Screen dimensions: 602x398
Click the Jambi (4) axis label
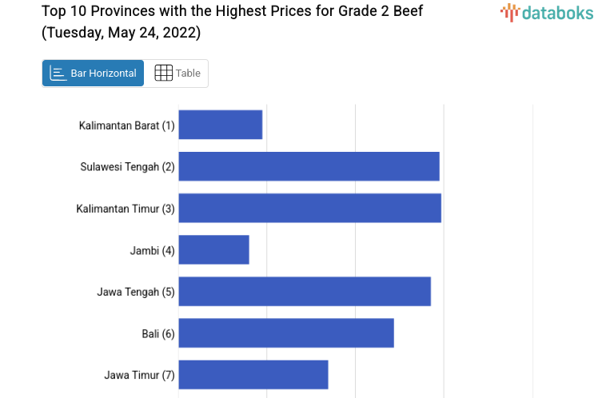tap(152, 250)
